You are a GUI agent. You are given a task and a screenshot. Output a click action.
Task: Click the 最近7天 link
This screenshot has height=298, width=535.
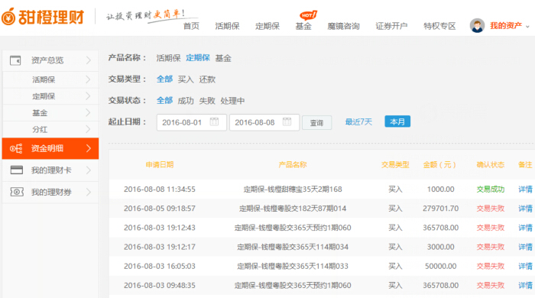358,121
